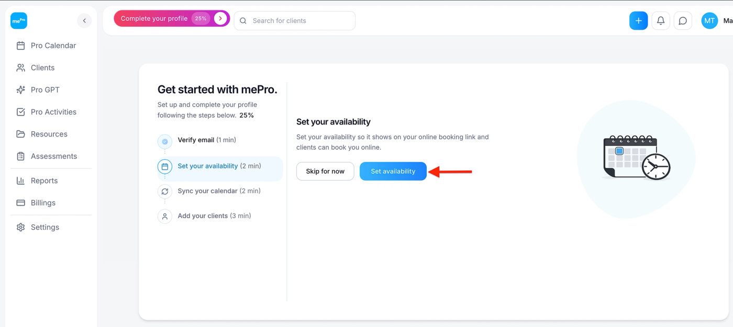Click the Set availability button

393,171
